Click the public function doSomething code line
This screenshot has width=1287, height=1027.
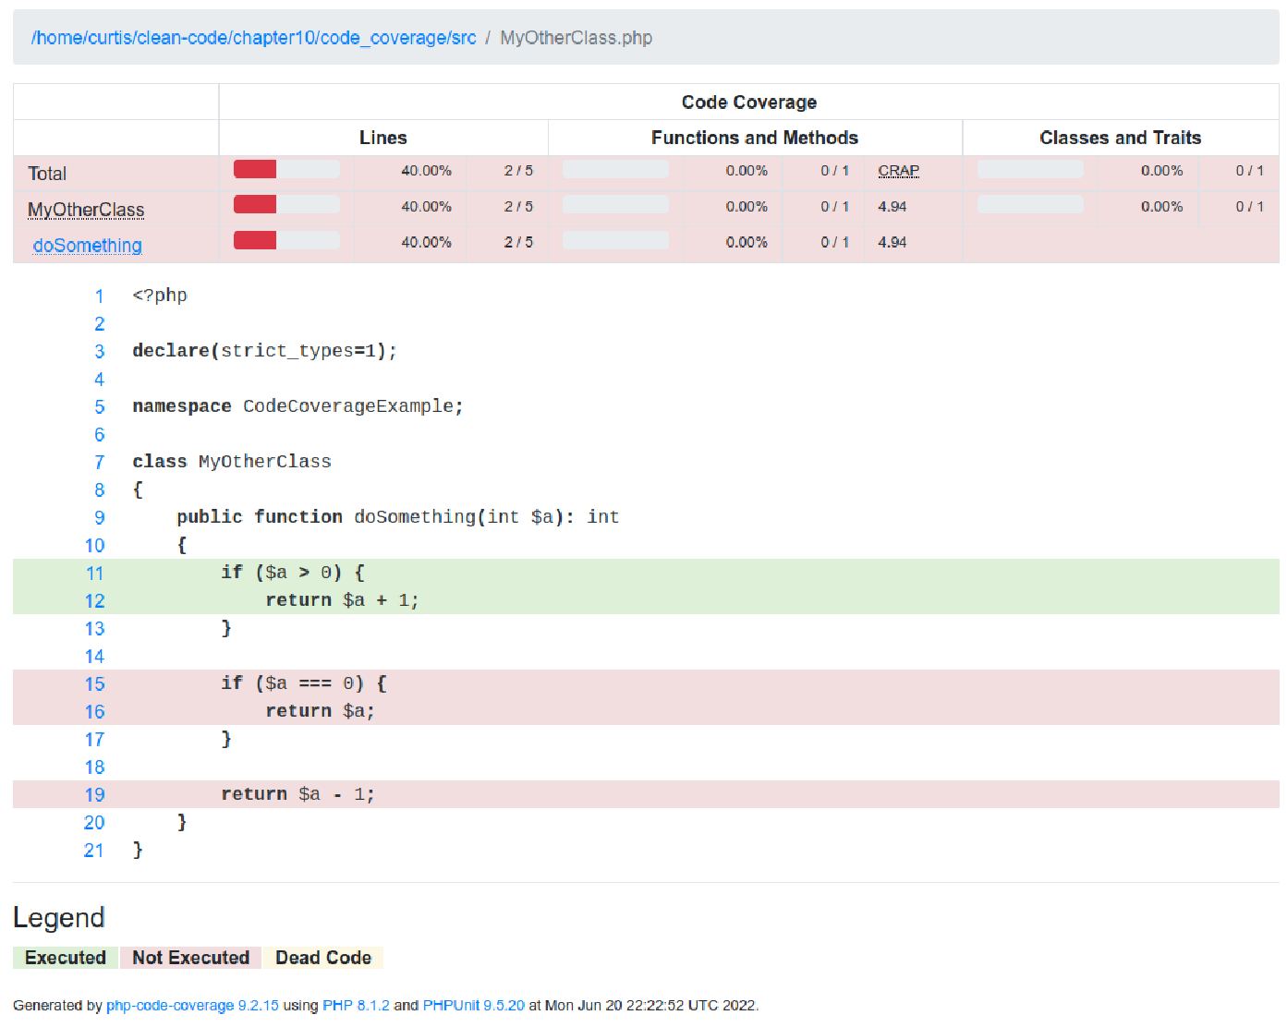coord(398,517)
